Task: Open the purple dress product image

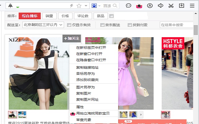Action: (x=136, y=73)
